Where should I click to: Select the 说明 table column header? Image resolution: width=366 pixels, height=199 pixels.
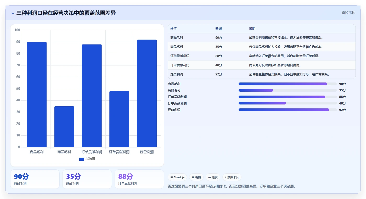click(252, 29)
